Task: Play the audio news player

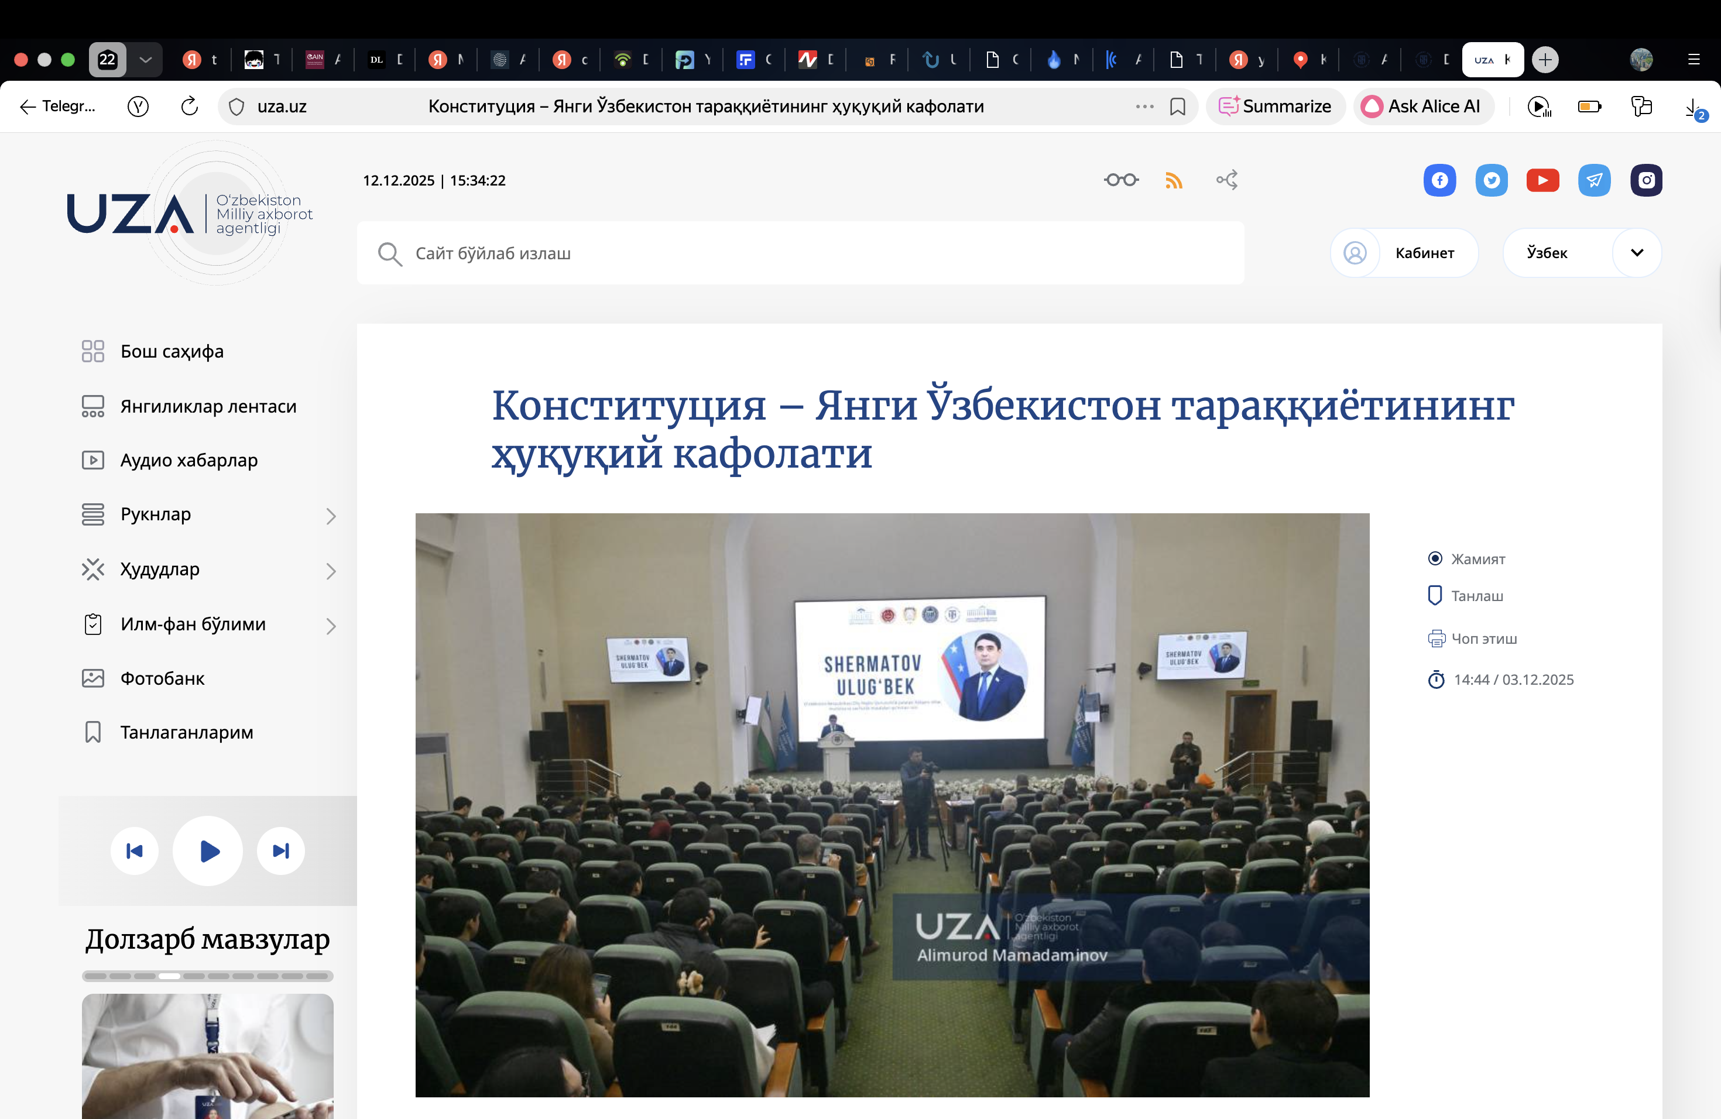Action: 208,851
